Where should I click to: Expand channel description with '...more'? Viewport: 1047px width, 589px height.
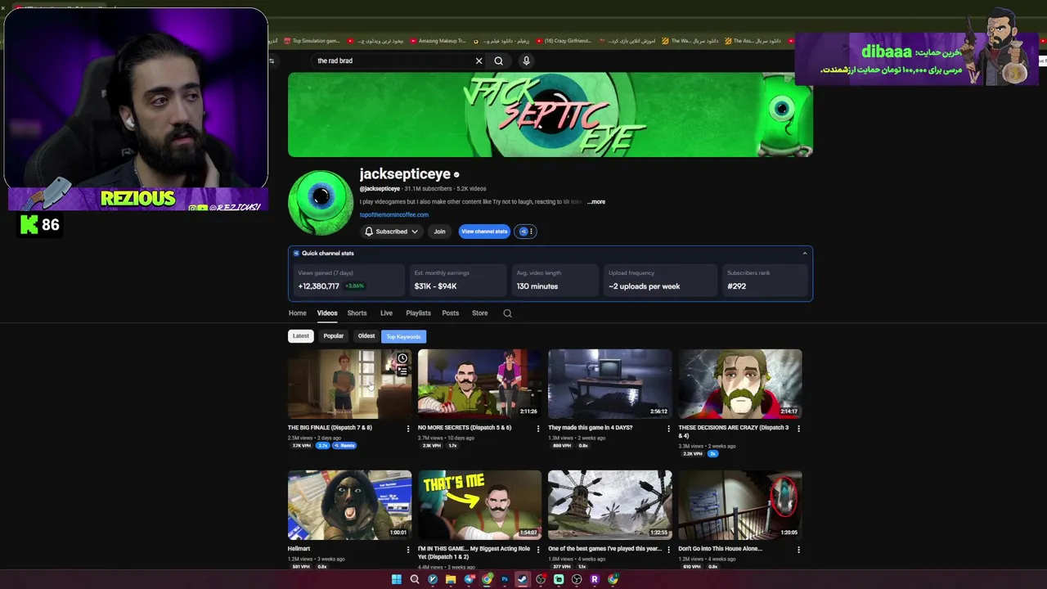[x=596, y=202]
